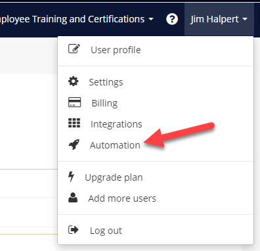Collapse the Jim Halpert user dropdown
260x251 pixels.
point(219,19)
